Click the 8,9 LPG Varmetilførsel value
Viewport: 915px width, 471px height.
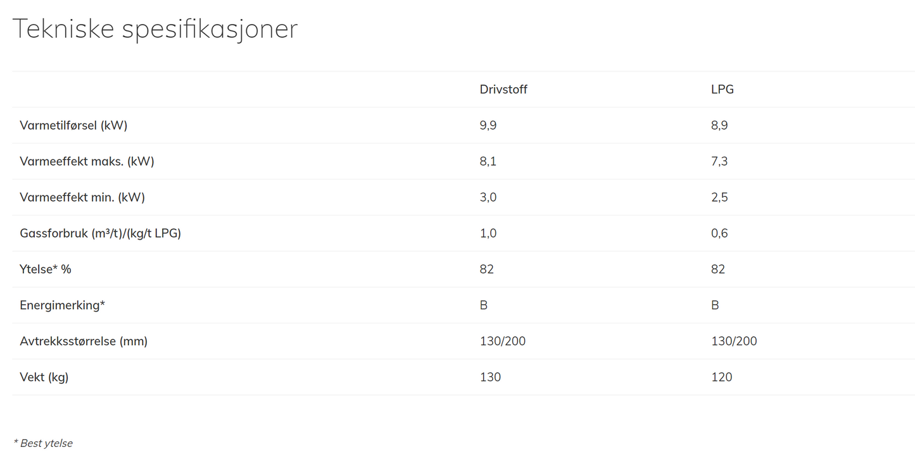719,125
